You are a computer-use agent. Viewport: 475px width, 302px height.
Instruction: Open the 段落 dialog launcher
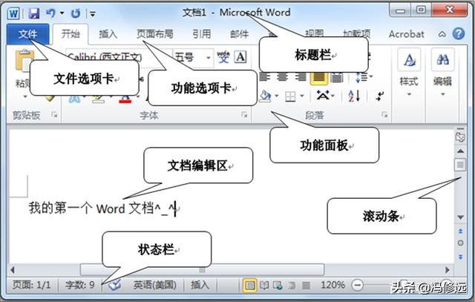point(384,114)
